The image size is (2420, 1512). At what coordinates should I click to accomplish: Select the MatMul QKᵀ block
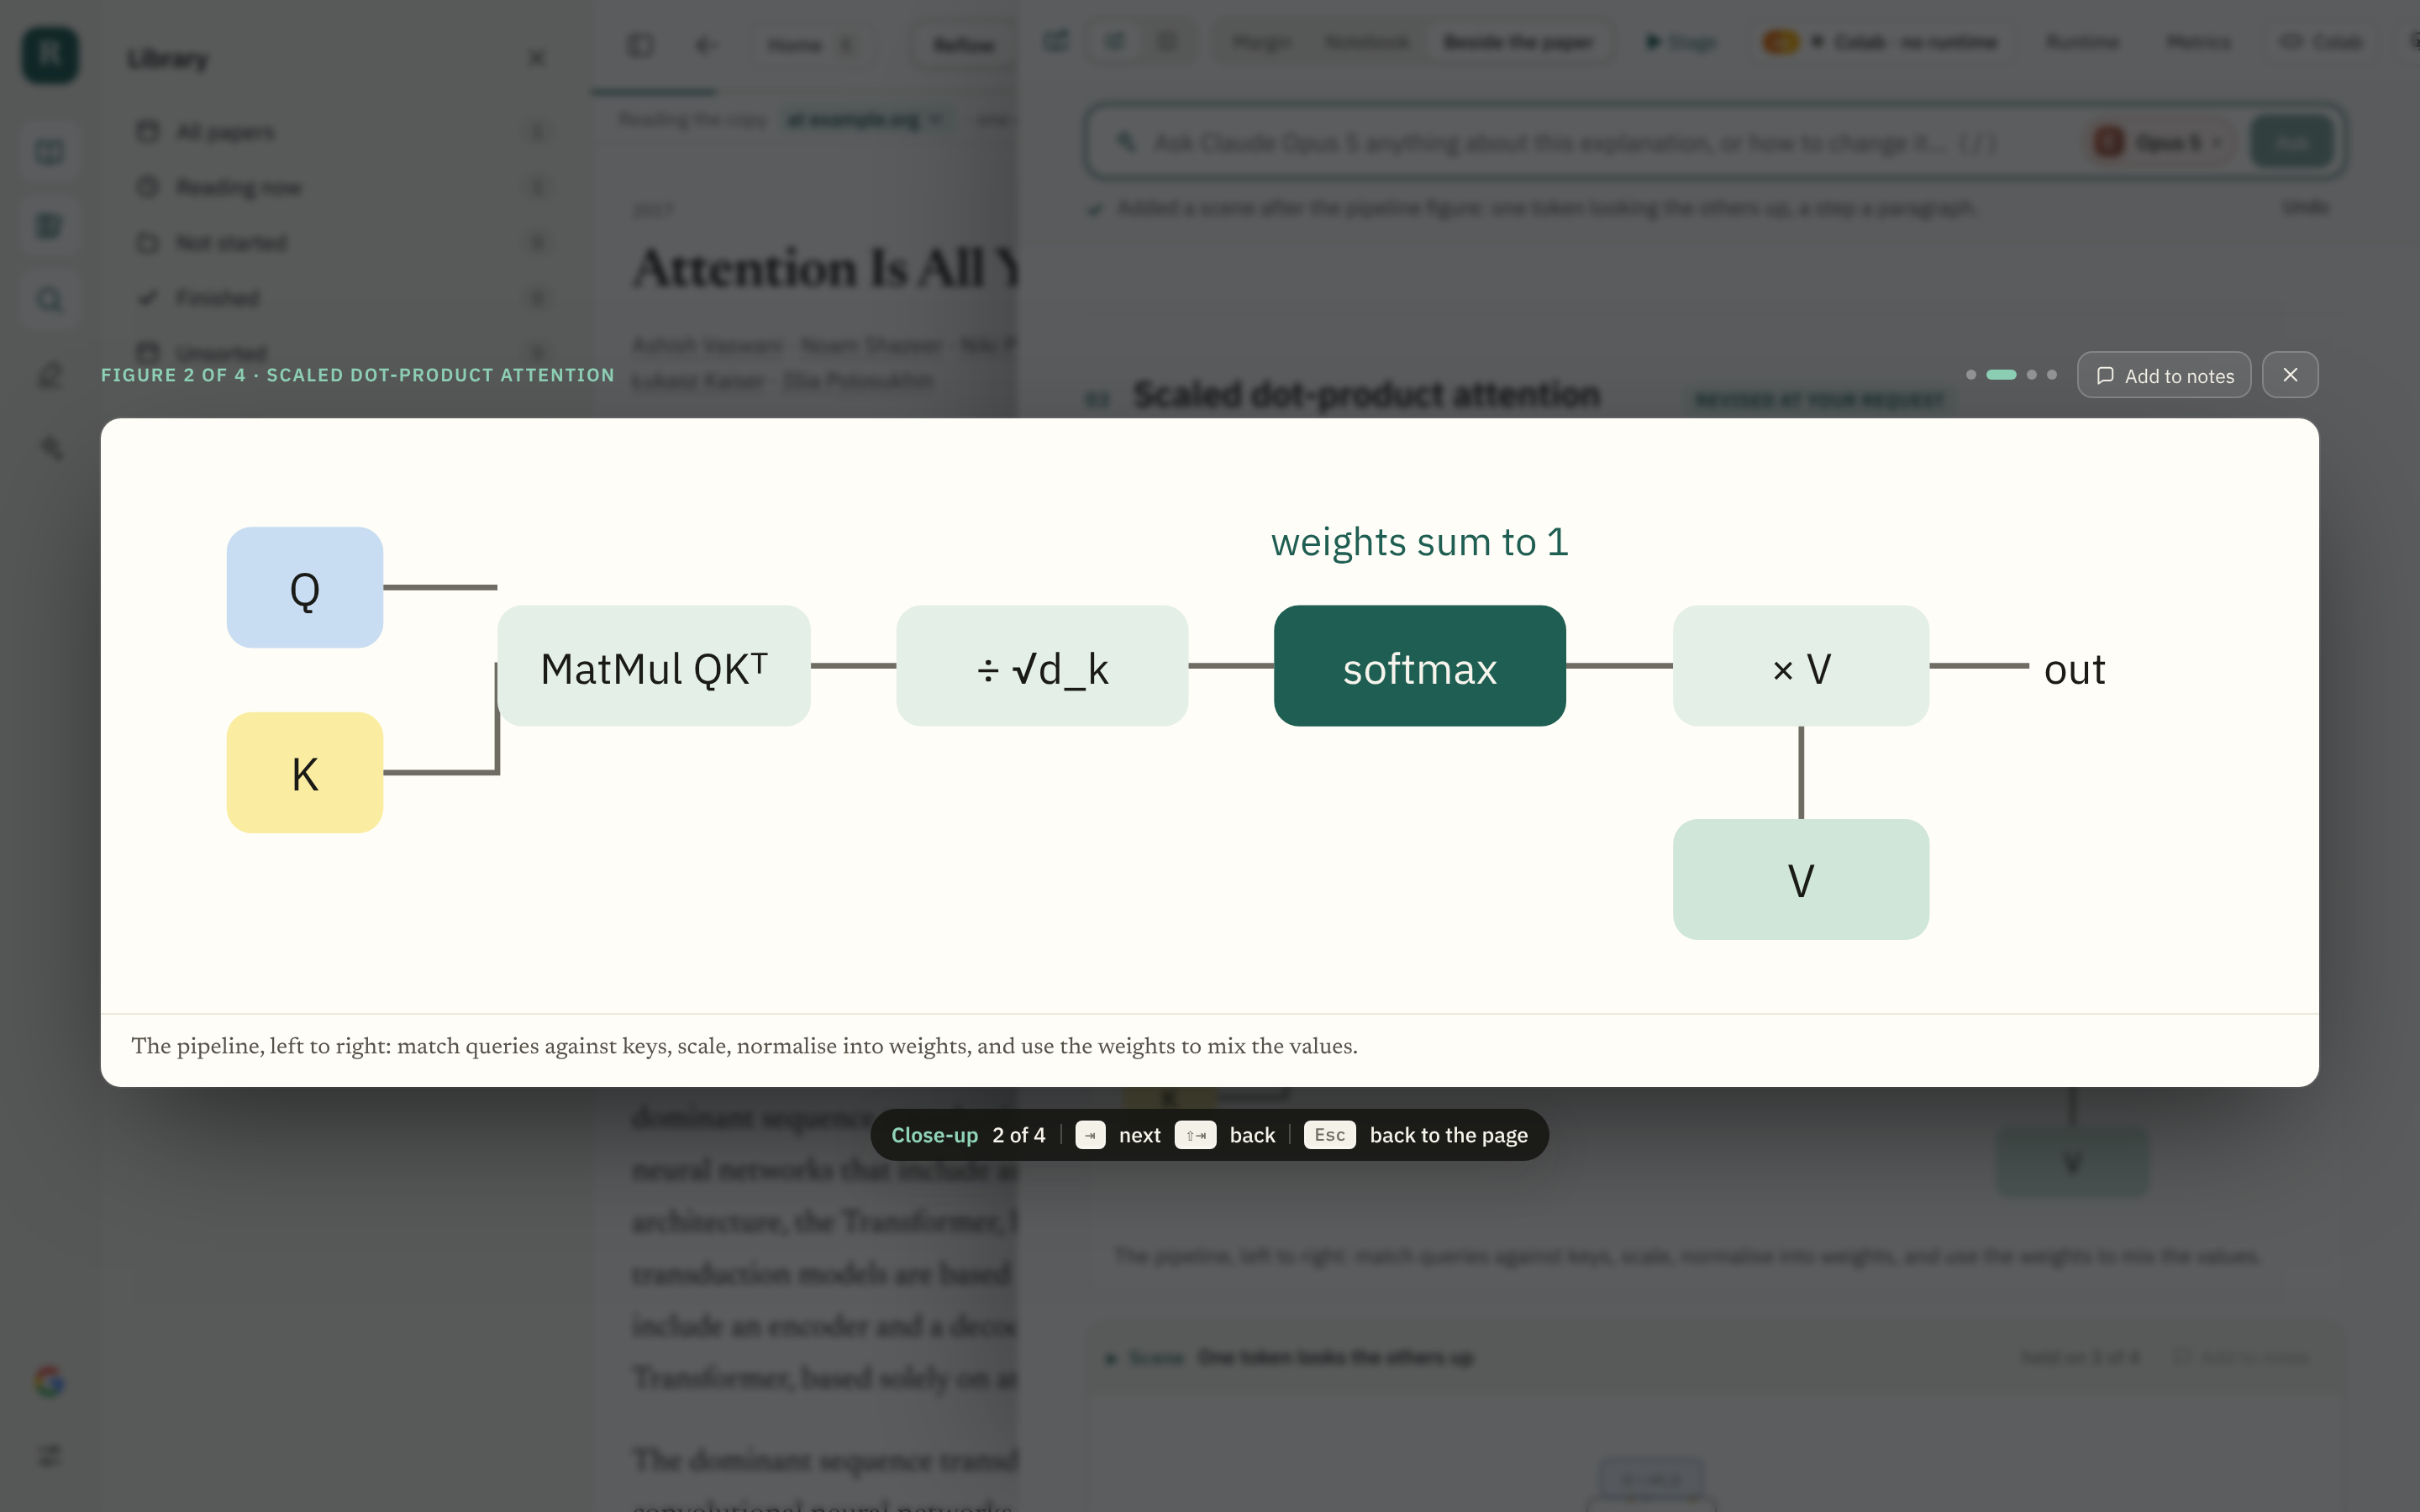pyautogui.click(x=654, y=666)
